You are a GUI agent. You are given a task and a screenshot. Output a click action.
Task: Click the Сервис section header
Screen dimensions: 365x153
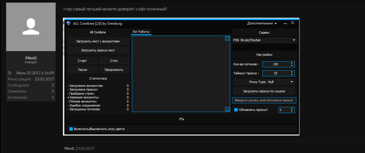click(x=265, y=33)
